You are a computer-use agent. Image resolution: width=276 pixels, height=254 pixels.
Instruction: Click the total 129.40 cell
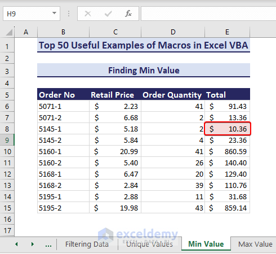click(228, 174)
